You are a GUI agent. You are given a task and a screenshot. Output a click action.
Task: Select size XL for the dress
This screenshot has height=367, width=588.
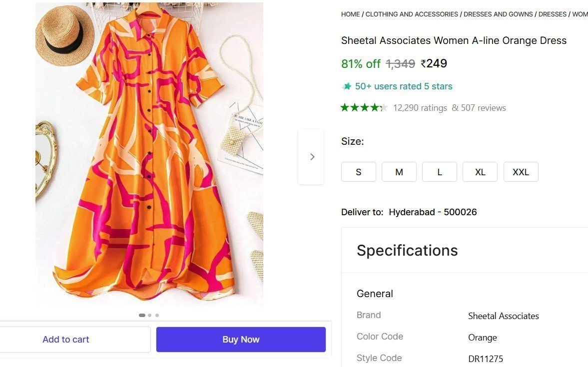click(480, 172)
